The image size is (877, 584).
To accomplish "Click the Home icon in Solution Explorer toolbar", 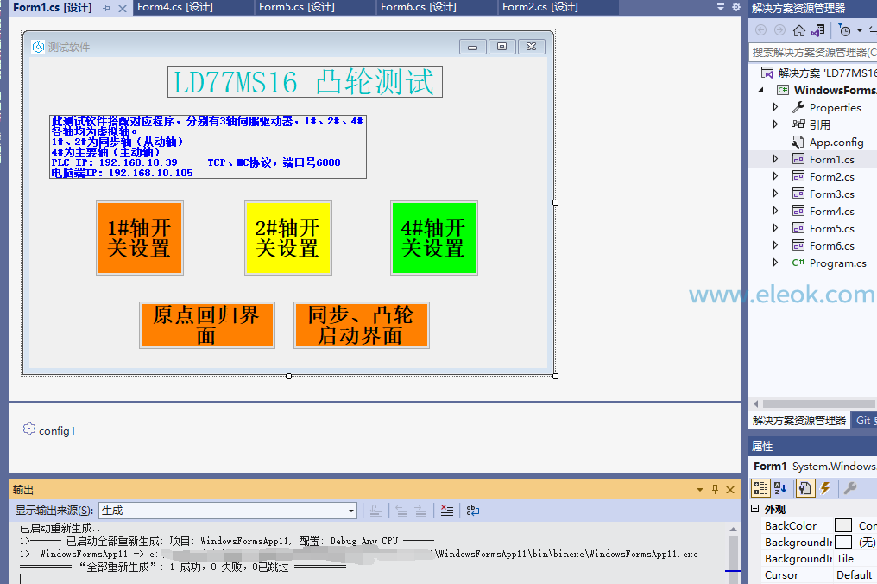I will pyautogui.click(x=799, y=30).
